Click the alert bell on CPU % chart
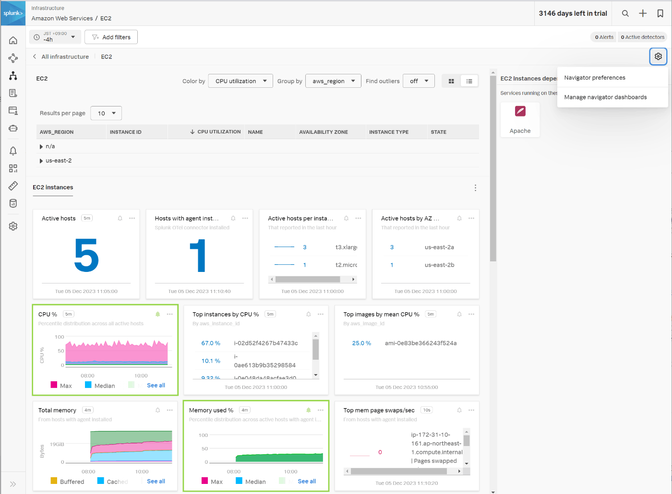Image resolution: width=672 pixels, height=494 pixels. (x=157, y=314)
